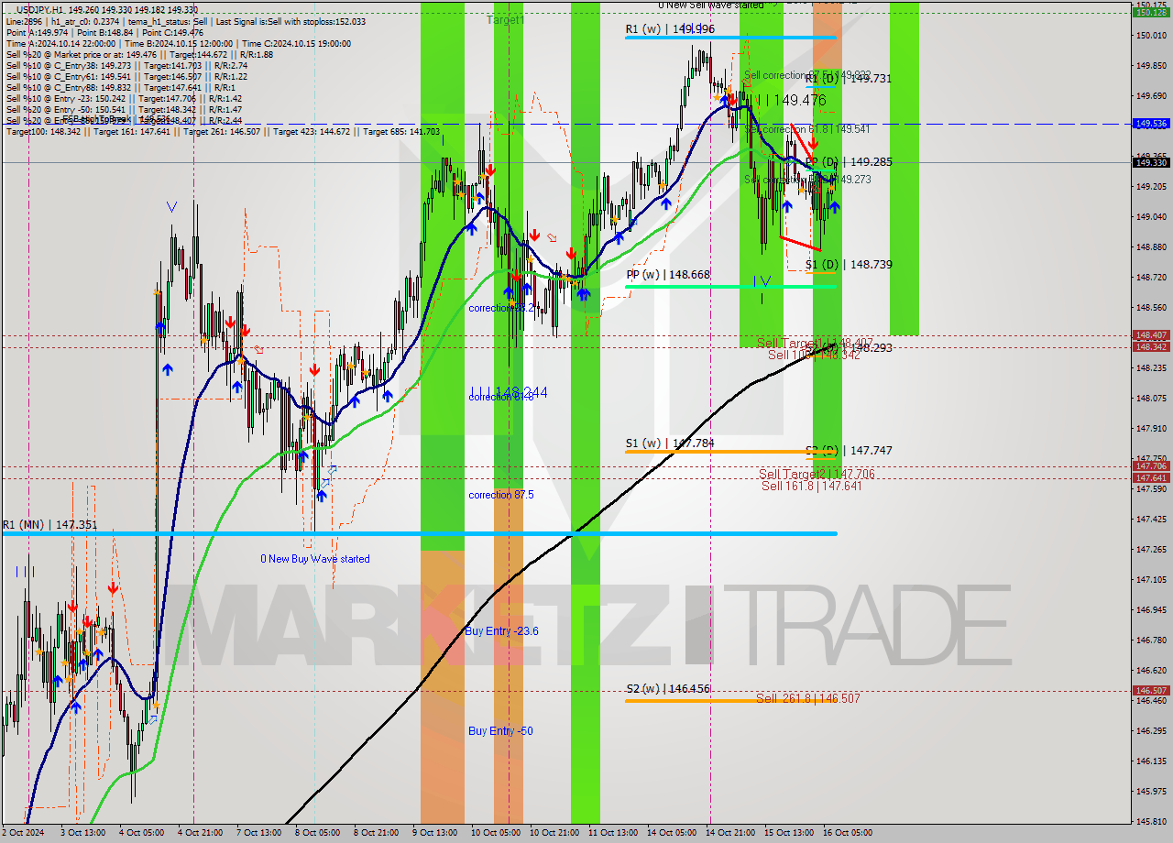Click the S1 (w) | 147.784 pivot label
Image resolution: width=1173 pixels, height=843 pixels.
tap(670, 443)
